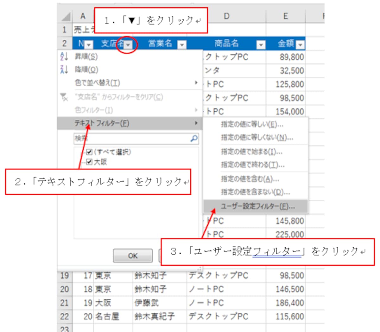Choose 指定の値に等しい(E)...

click(256, 124)
